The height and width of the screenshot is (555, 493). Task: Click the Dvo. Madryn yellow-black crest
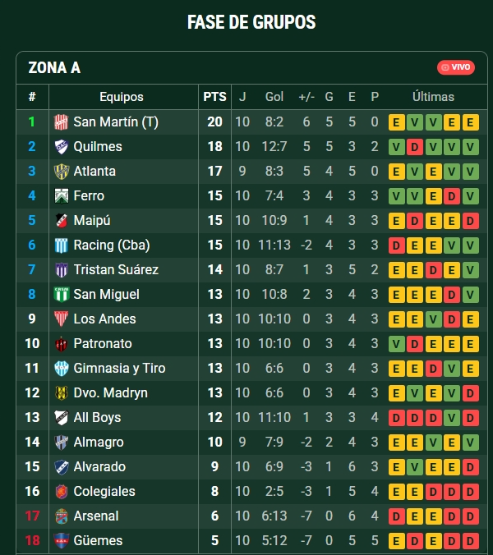(x=62, y=393)
